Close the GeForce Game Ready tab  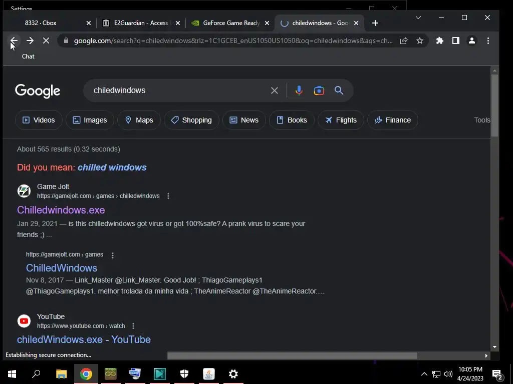[x=267, y=23]
